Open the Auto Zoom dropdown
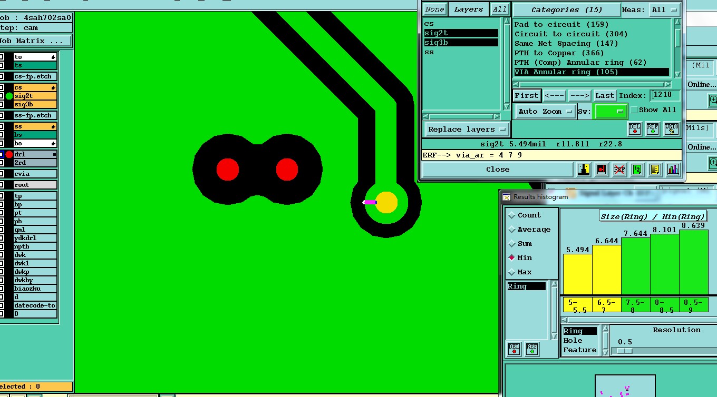Screen dimensions: 717x397 [x=545, y=111]
